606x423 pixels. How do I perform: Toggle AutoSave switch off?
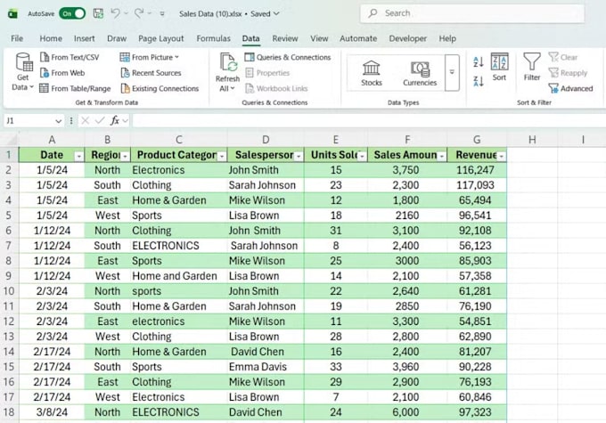[x=72, y=13]
